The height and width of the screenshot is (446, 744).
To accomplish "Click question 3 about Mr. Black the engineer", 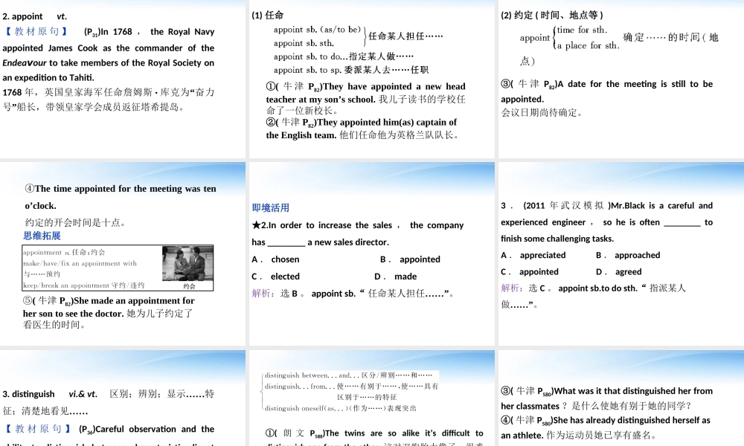I will click(607, 222).
